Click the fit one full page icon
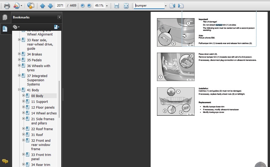The image size is (270, 167). point(126,6)
